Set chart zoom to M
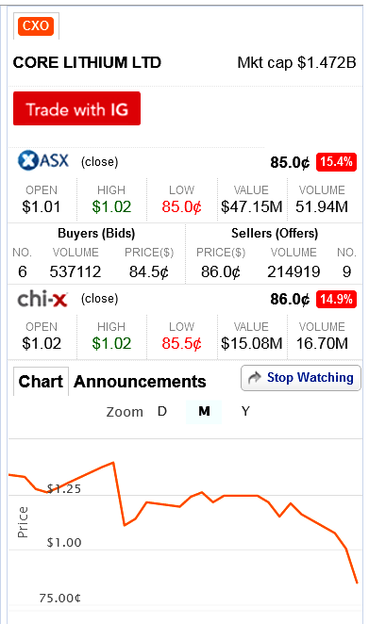The height and width of the screenshot is (624, 369). pos(204,411)
